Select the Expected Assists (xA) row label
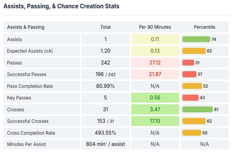This screenshot has height=153, width=234. pos(30,51)
